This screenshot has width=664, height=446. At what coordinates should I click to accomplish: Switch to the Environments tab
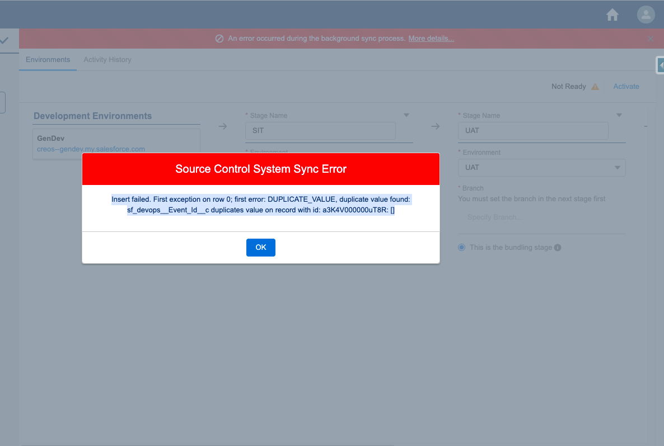48,60
